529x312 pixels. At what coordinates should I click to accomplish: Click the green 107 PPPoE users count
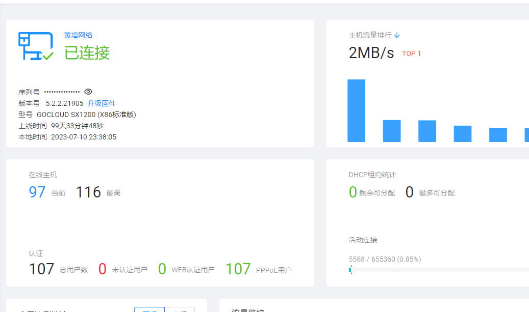tap(238, 269)
